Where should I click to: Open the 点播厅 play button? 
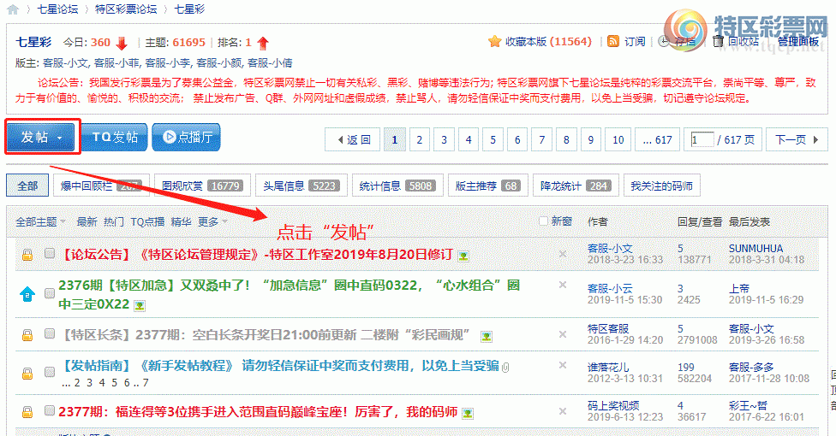(x=186, y=138)
